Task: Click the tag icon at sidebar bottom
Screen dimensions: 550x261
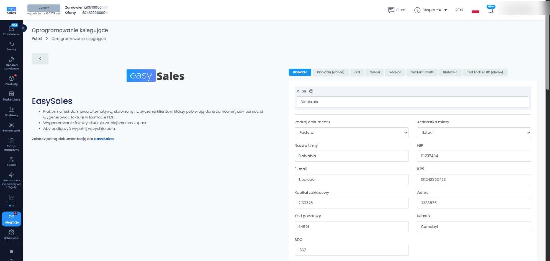Action: coord(11,252)
